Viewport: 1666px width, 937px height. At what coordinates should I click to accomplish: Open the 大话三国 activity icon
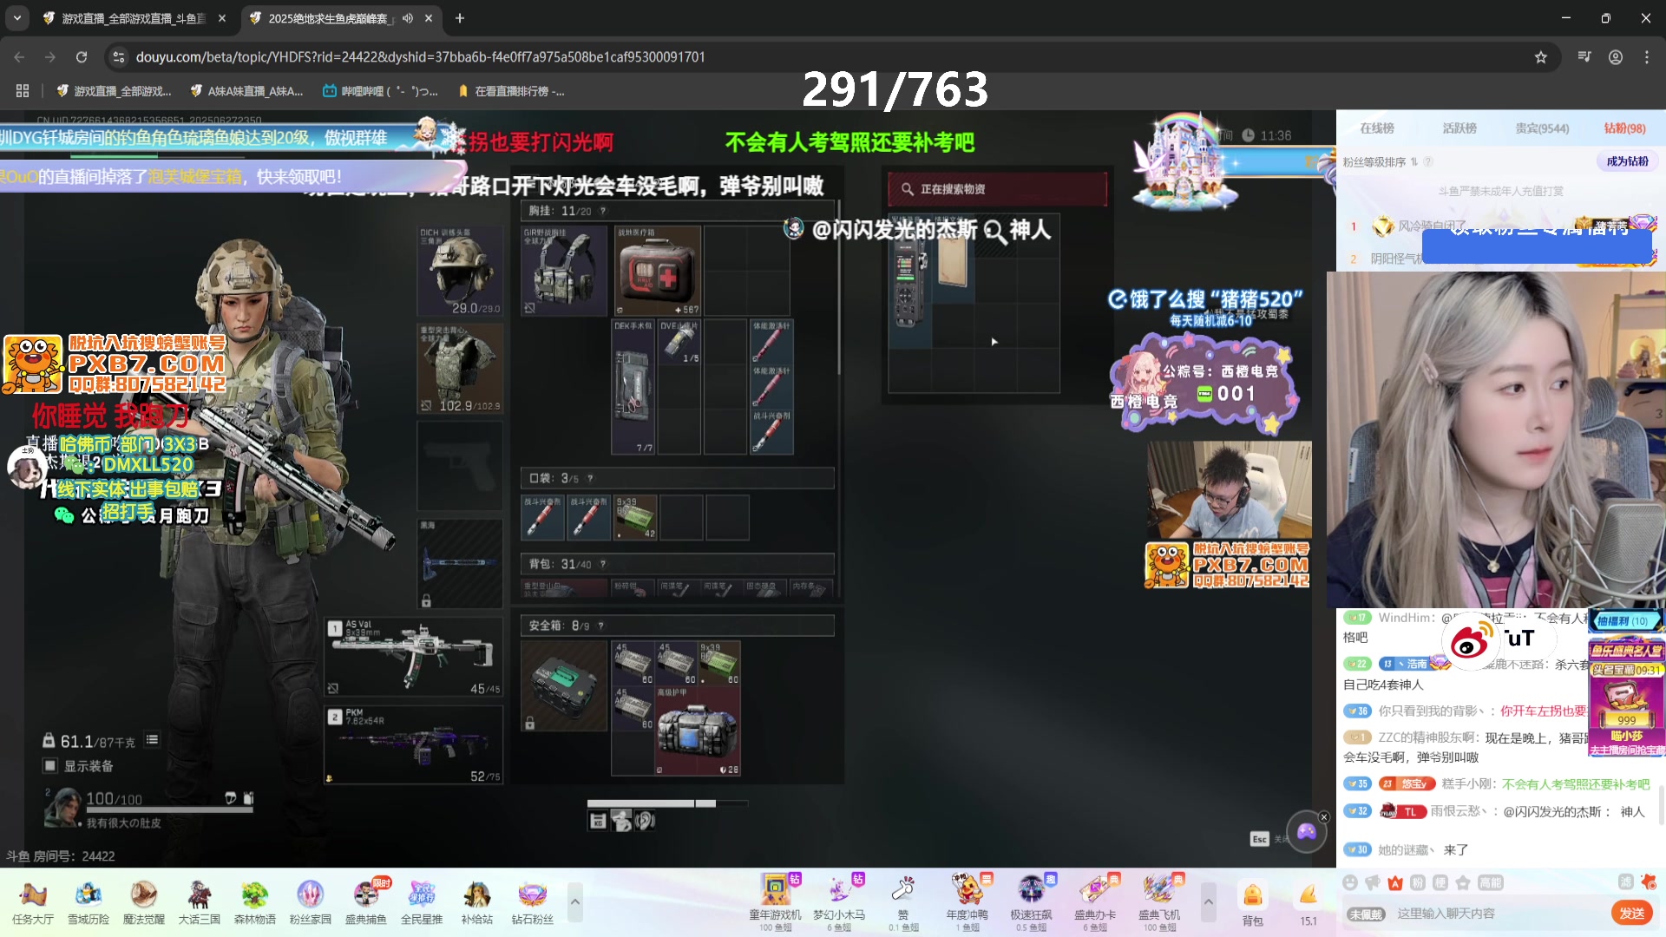pos(200,902)
